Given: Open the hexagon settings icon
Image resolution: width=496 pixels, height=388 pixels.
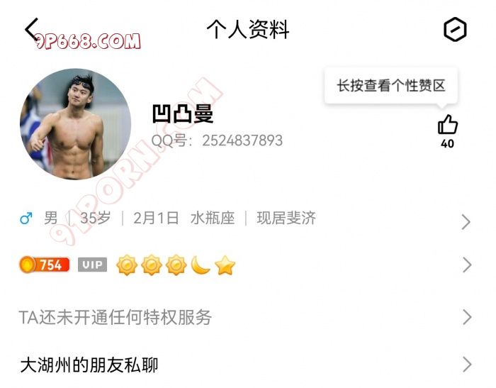Looking at the screenshot, I should click(x=454, y=30).
